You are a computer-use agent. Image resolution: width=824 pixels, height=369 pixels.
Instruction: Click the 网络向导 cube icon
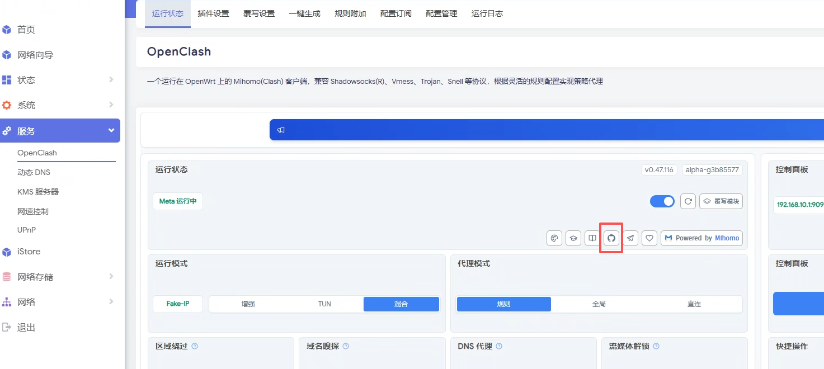coord(7,55)
